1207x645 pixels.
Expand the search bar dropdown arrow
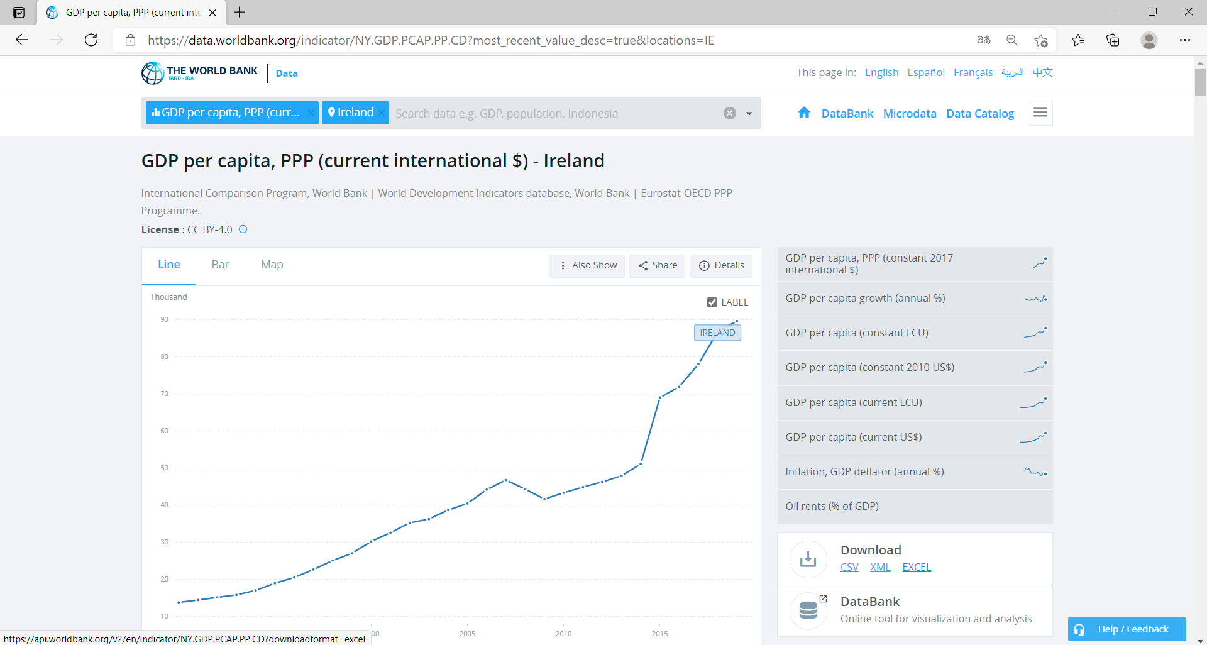pos(749,114)
